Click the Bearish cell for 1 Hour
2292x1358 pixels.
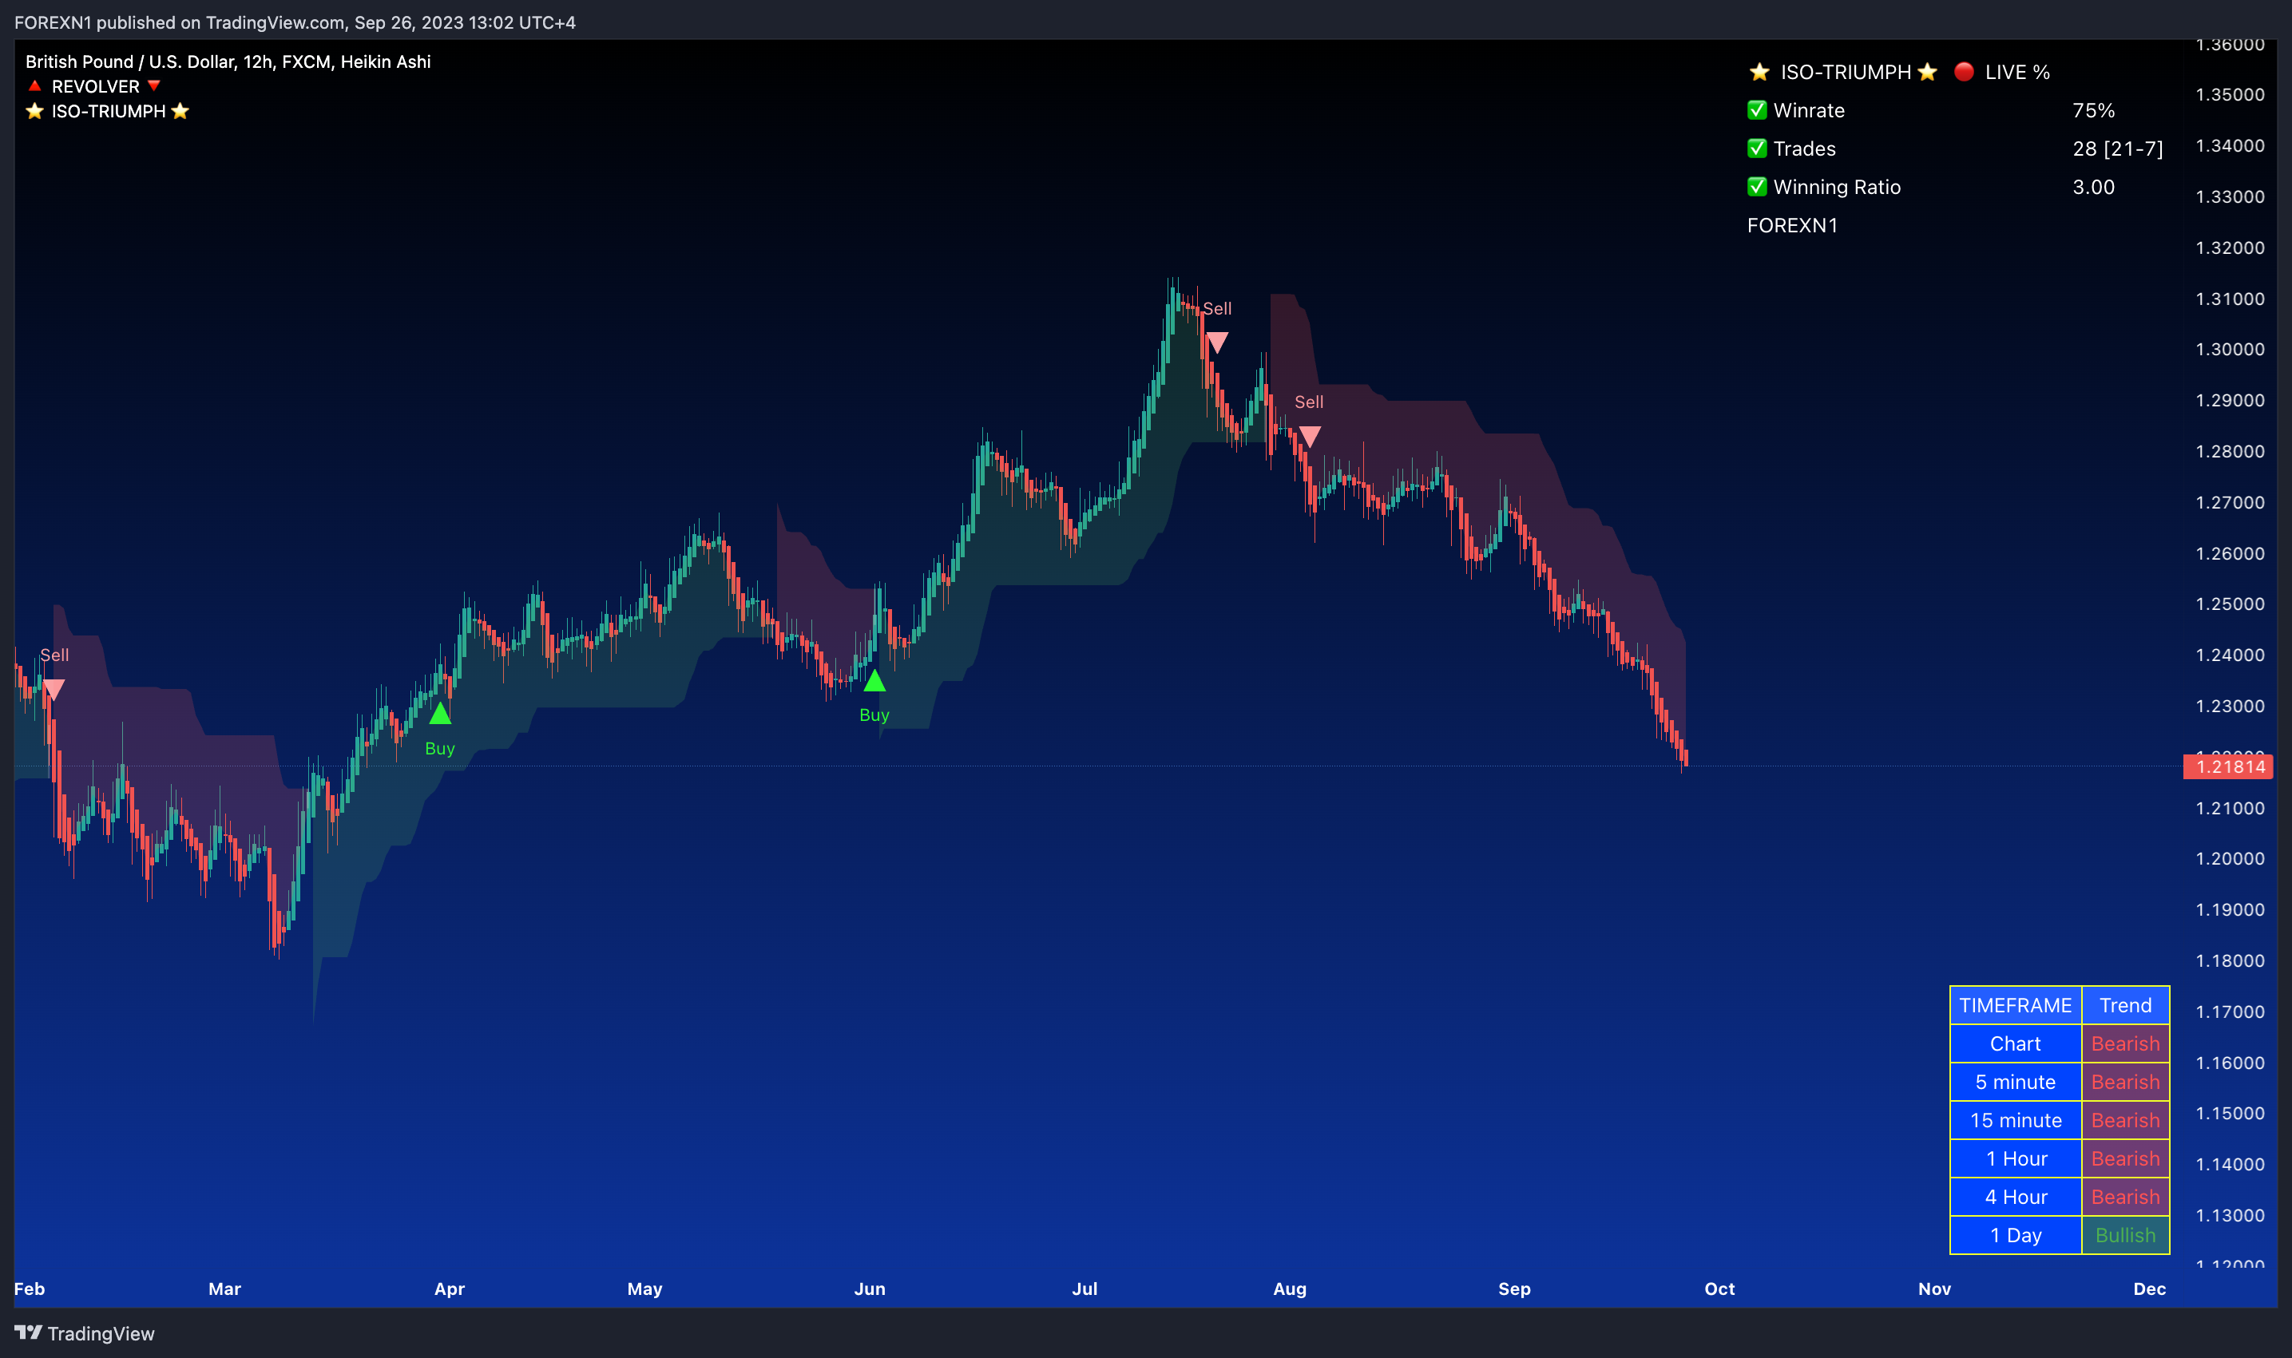coord(2125,1158)
